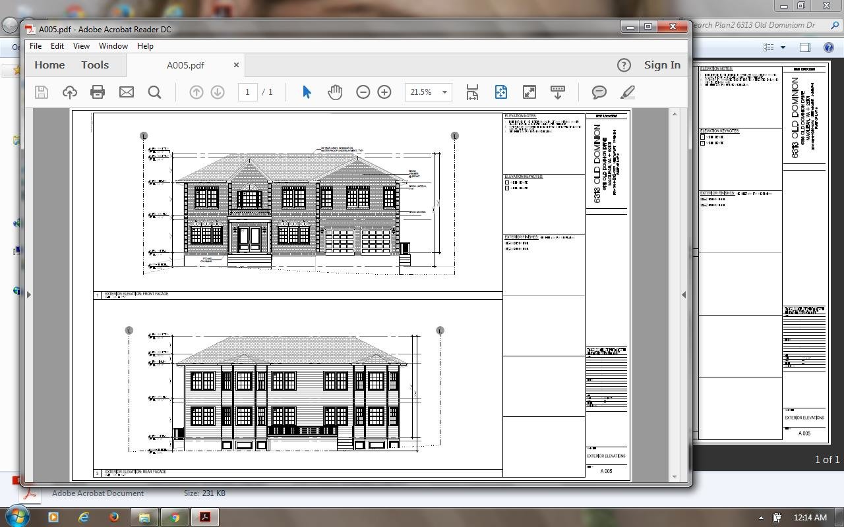Open the Comment panel
844x527 pixels.
point(599,92)
